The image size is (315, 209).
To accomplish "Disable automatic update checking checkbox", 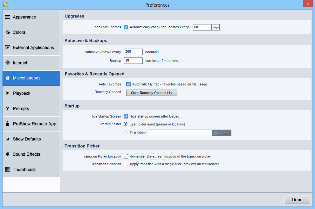I will [126, 27].
